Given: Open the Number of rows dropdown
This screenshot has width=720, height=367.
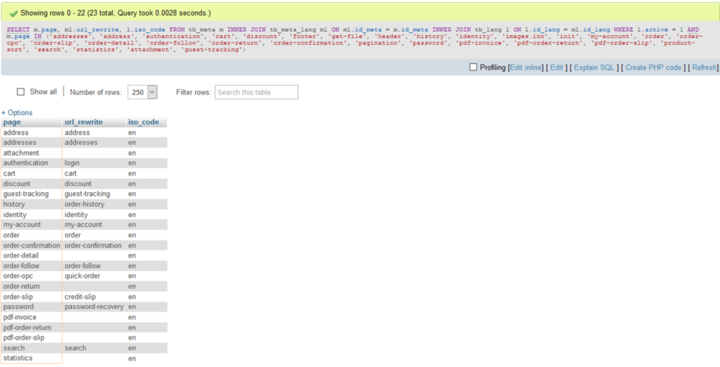Looking at the screenshot, I should pos(142,92).
